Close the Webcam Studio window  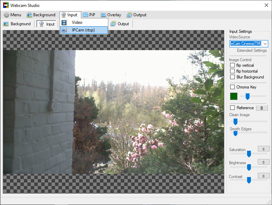point(266,6)
